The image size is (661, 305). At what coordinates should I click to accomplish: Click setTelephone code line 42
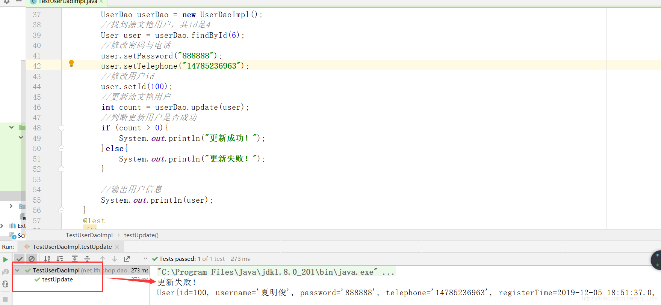175,66
